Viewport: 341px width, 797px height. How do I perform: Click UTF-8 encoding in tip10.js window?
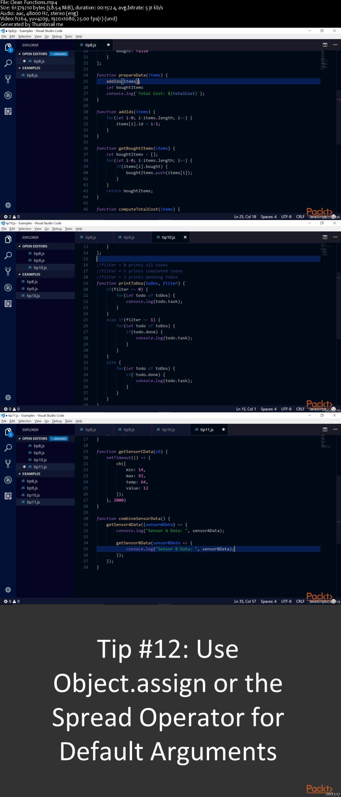[x=286, y=409]
